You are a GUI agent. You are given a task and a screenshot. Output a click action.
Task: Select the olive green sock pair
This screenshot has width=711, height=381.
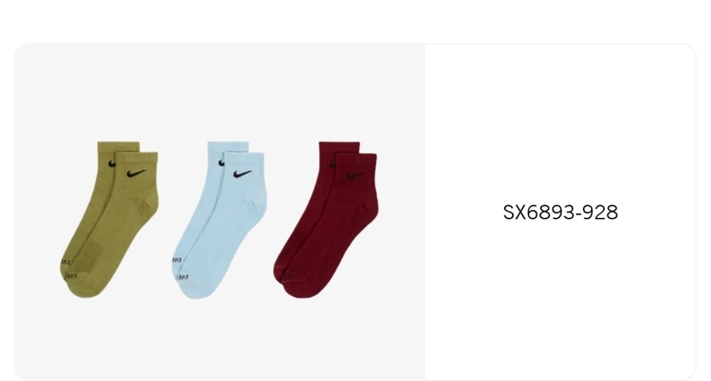pyautogui.click(x=109, y=220)
